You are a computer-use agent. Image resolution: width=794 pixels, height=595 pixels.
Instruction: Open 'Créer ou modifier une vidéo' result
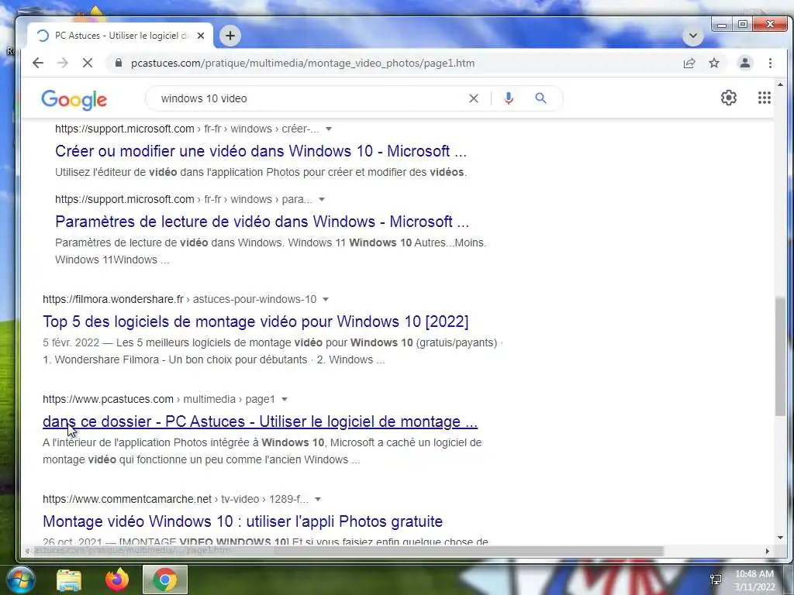click(x=261, y=151)
